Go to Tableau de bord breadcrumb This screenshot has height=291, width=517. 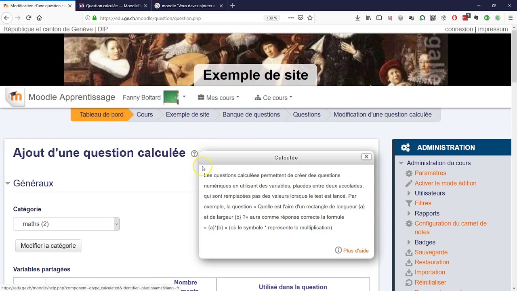(101, 114)
